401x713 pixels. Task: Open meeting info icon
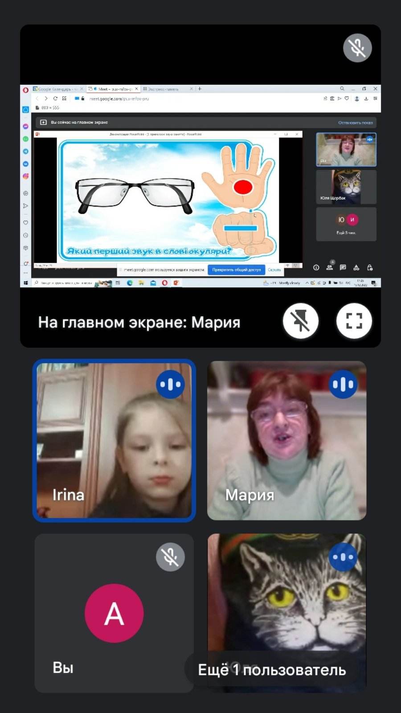316,267
